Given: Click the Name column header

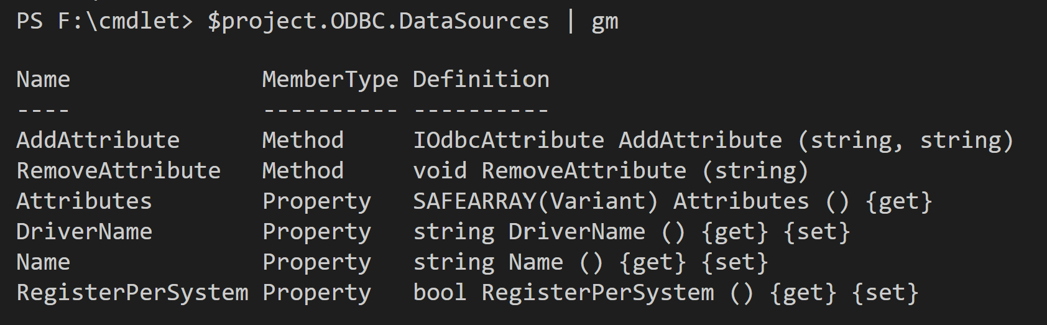Looking at the screenshot, I should pyautogui.click(x=43, y=80).
